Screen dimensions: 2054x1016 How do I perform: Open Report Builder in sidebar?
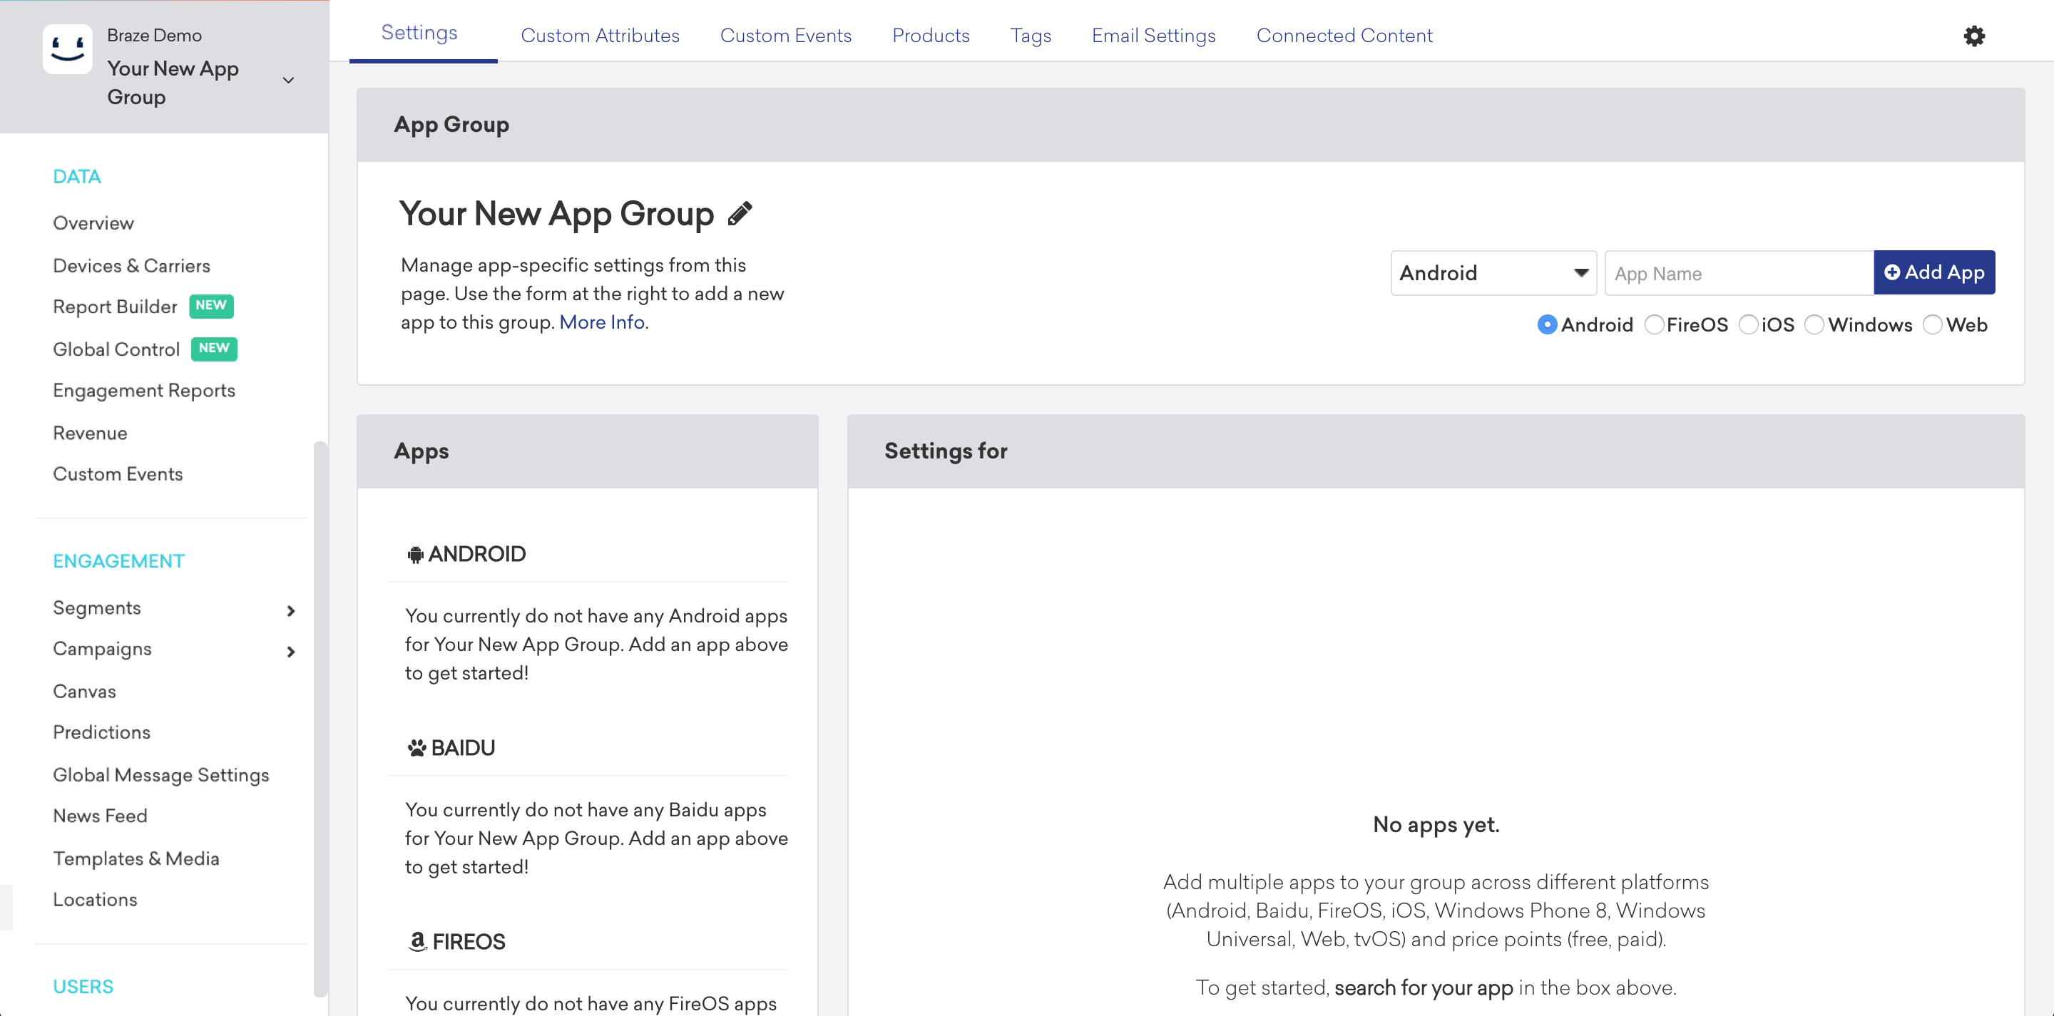(115, 307)
